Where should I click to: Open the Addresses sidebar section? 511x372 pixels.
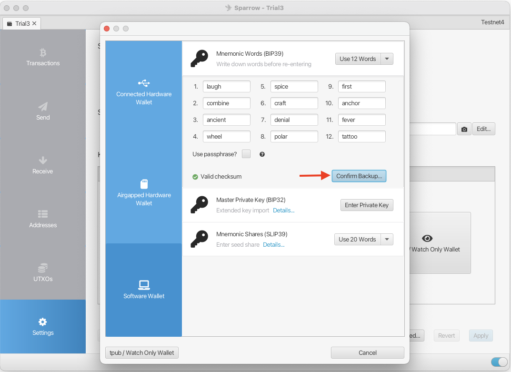point(43,219)
